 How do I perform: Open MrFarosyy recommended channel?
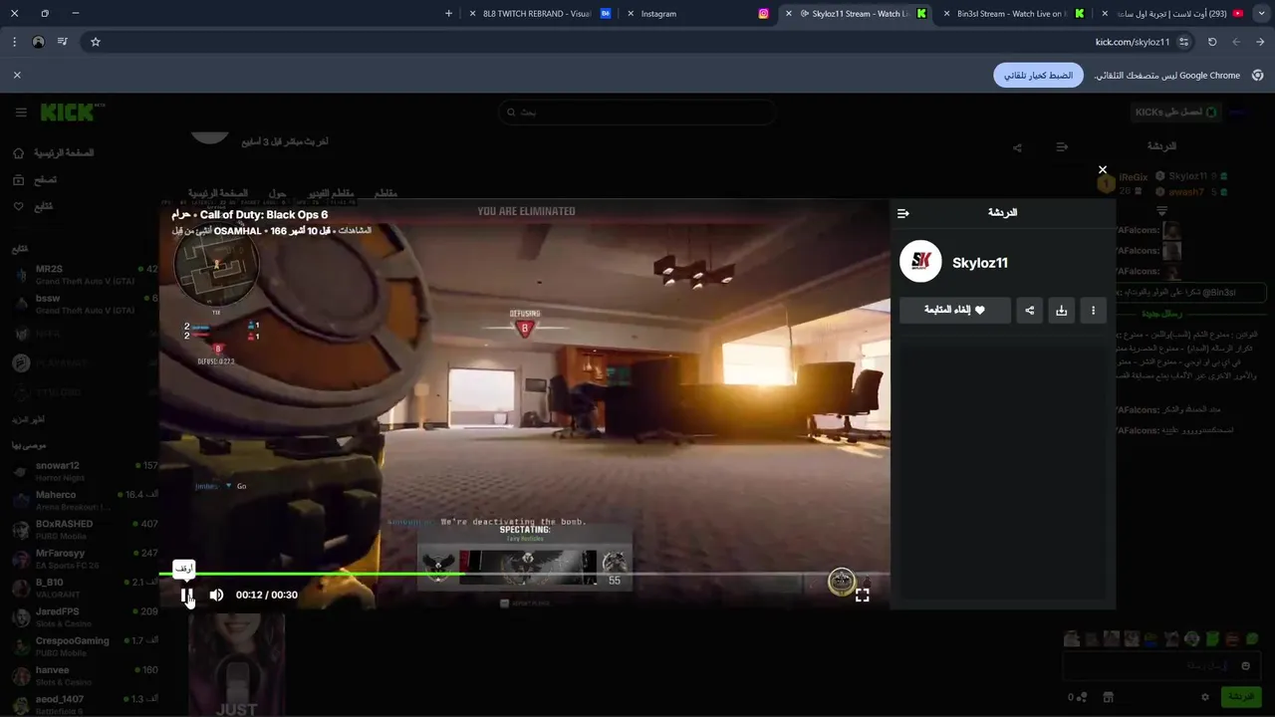tap(85, 559)
